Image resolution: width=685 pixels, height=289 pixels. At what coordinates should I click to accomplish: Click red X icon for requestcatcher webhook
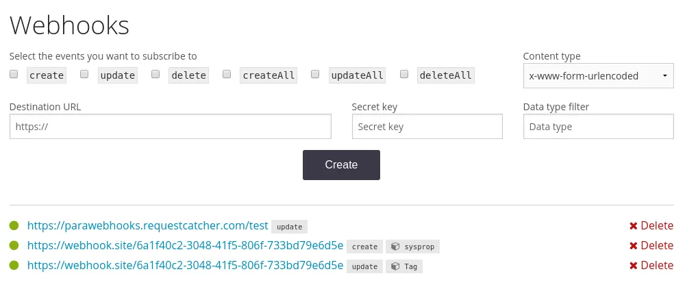tap(634, 226)
